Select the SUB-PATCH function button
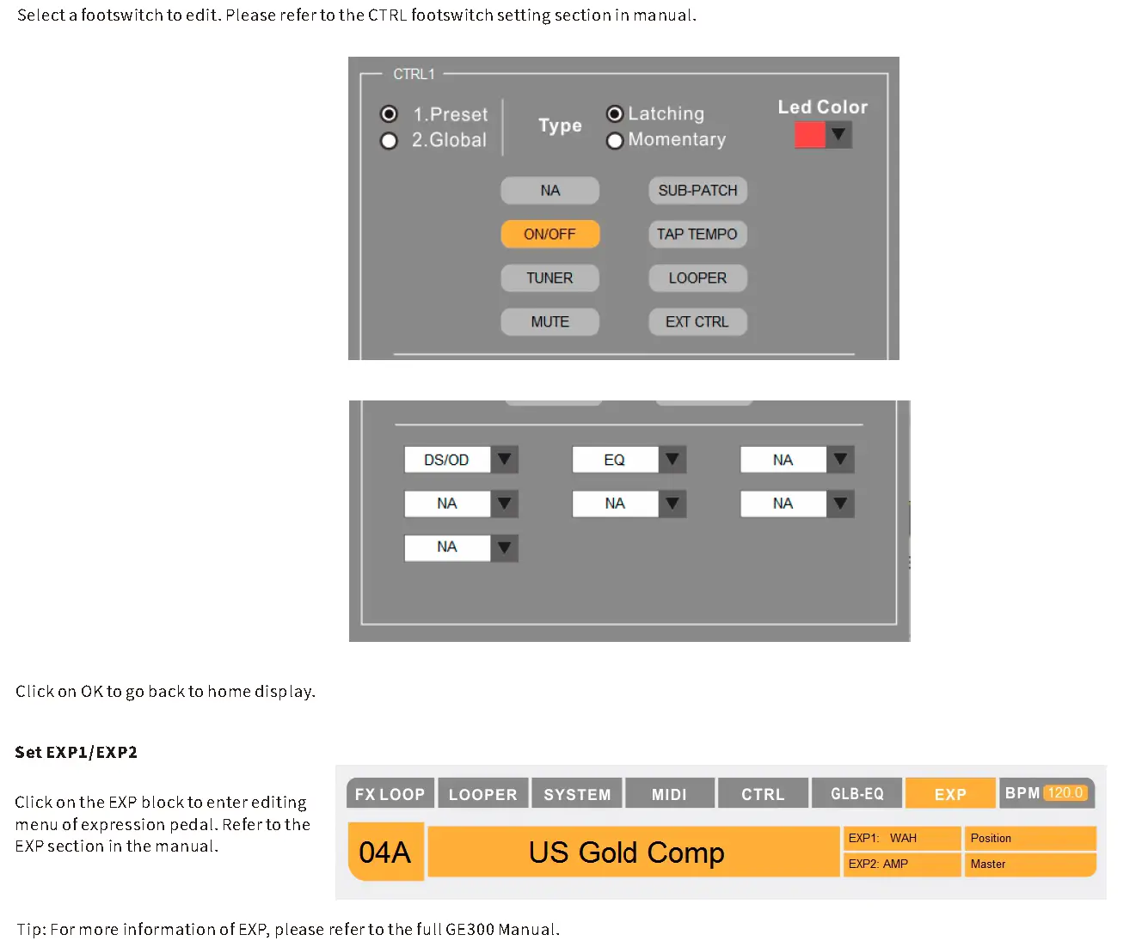This screenshot has height=947, width=1148. (x=697, y=191)
